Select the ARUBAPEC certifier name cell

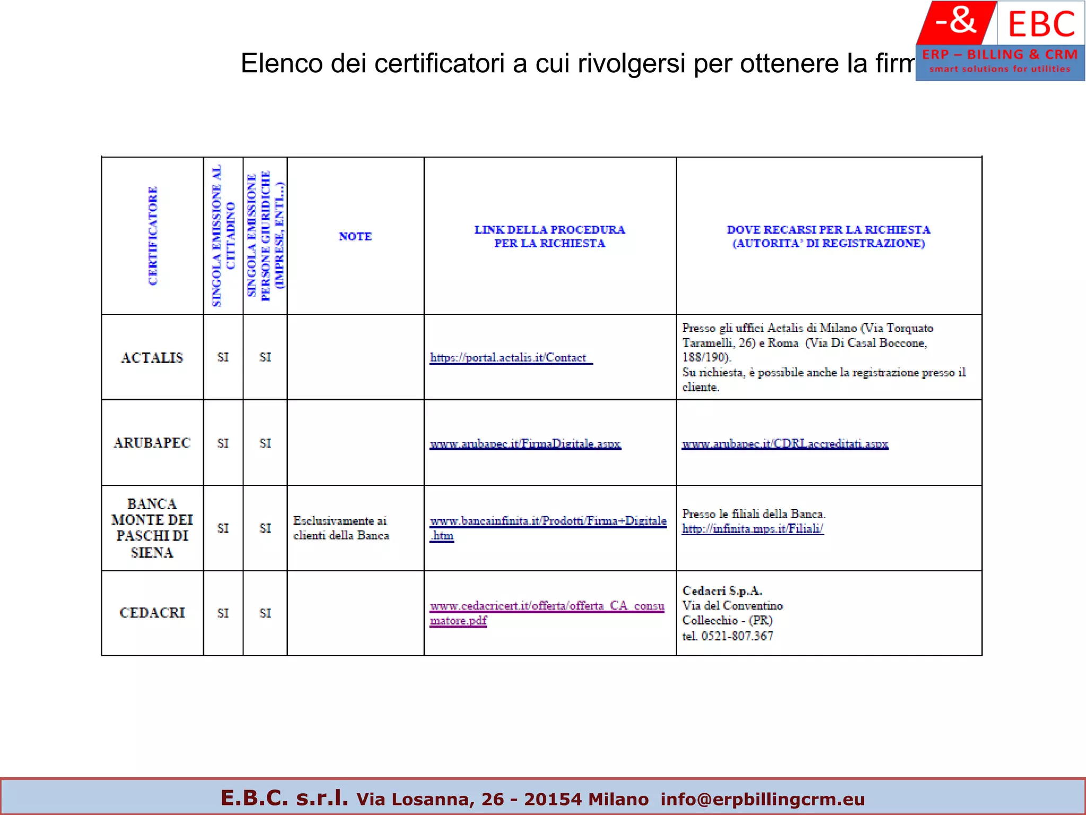click(x=152, y=443)
